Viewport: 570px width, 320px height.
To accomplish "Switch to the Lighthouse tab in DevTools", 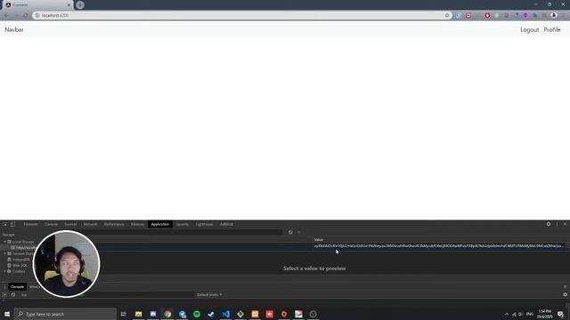I will (204, 224).
